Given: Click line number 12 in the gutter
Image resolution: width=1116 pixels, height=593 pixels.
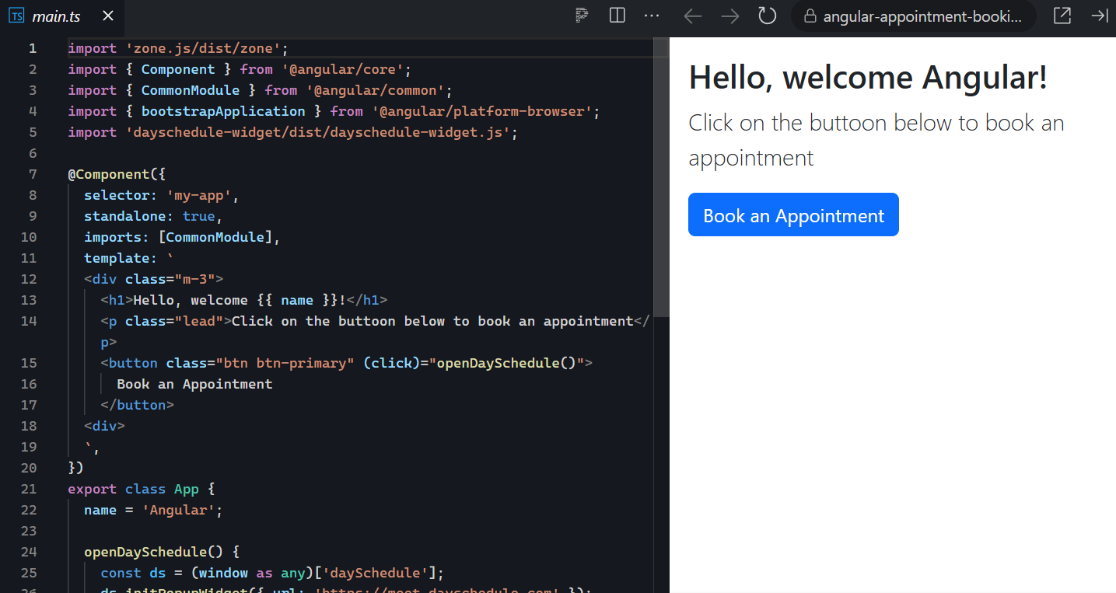Looking at the screenshot, I should pos(29,279).
